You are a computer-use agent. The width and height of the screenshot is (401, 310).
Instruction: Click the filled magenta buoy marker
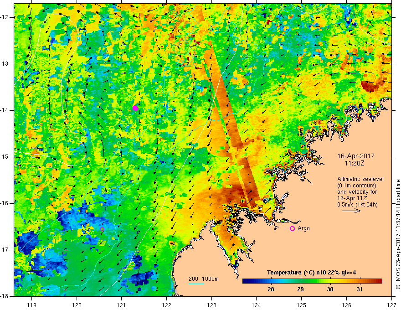pos(135,108)
